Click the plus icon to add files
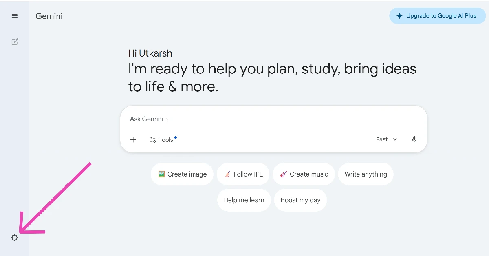489x256 pixels. pos(133,140)
